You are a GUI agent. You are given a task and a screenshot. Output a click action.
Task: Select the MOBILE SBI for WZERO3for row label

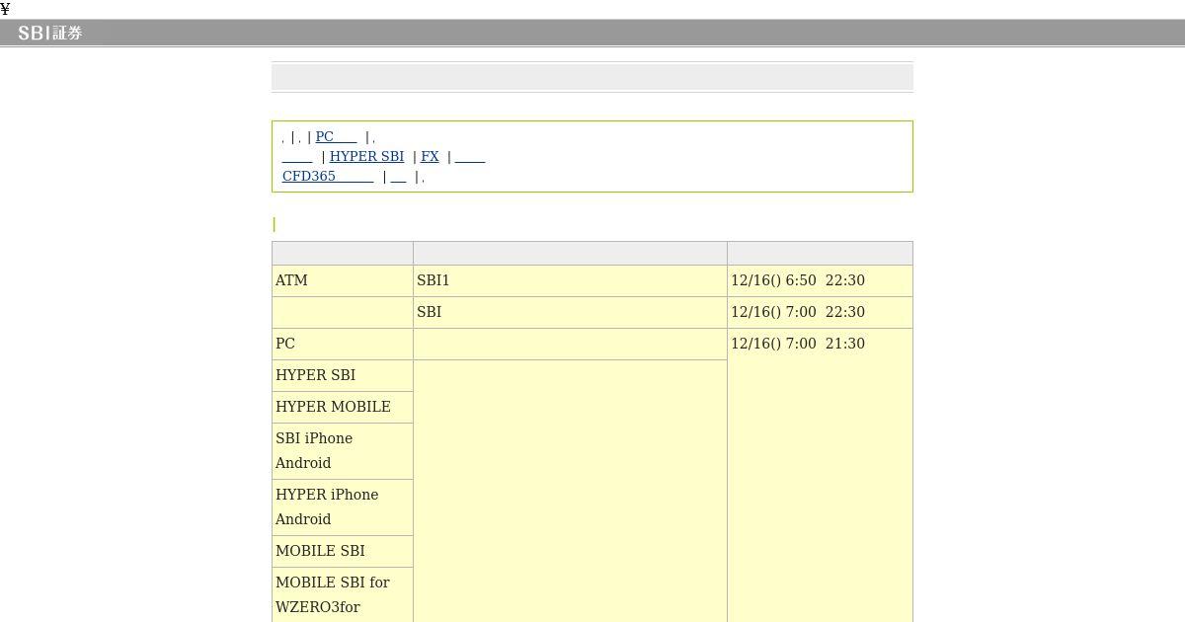pyautogui.click(x=343, y=594)
